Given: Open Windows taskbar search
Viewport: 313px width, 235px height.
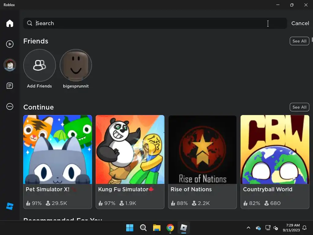Looking at the screenshot, I should pyautogui.click(x=143, y=228).
